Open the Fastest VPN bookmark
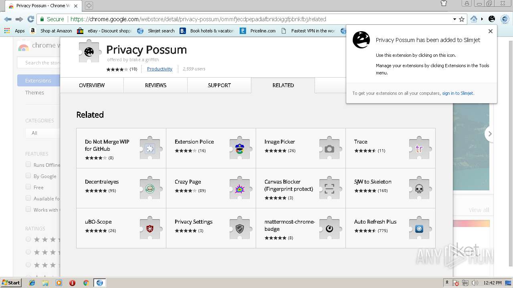 pyautogui.click(x=308, y=31)
